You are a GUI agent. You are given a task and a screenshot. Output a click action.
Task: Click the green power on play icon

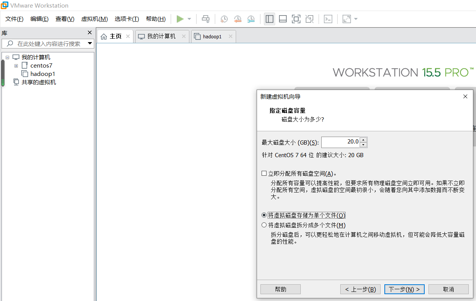180,19
